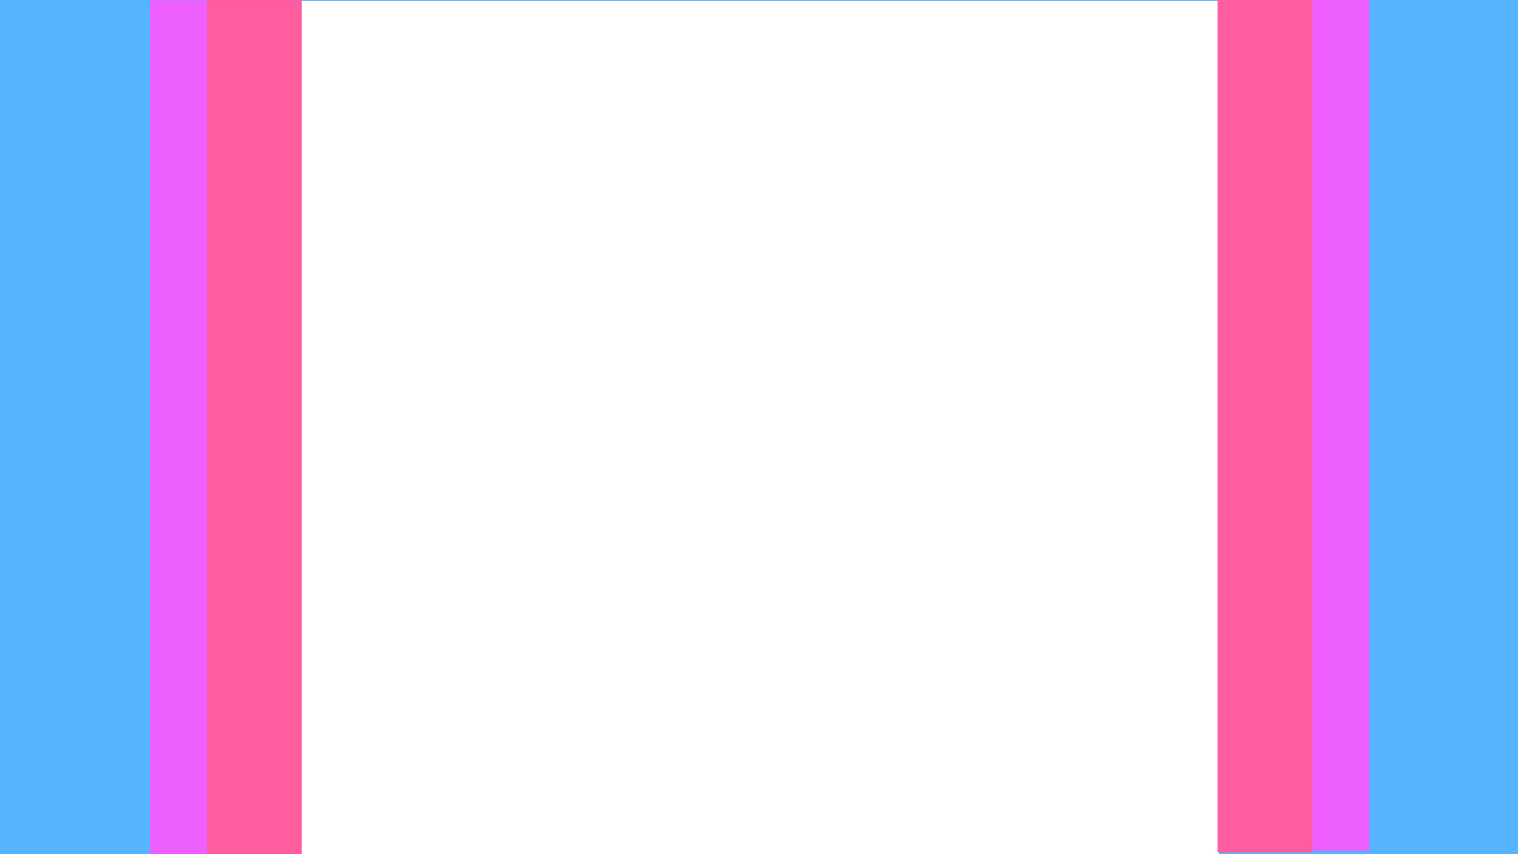Click the left magenta-purple stripe

point(178,427)
